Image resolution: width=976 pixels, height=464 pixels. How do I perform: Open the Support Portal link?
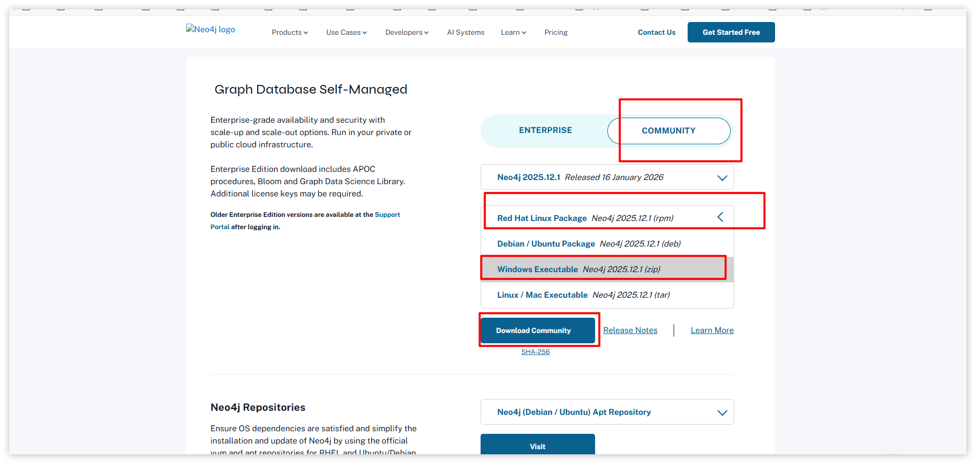tap(388, 215)
